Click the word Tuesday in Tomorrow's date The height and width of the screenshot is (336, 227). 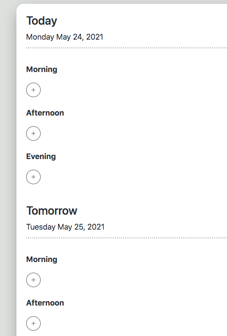(41, 227)
